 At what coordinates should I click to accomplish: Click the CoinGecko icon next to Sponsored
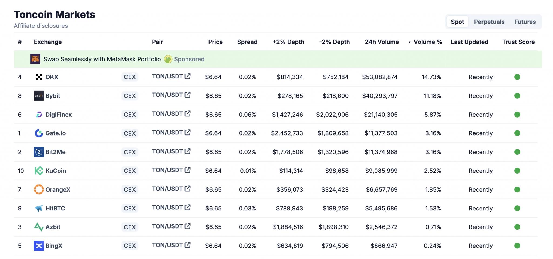(x=168, y=59)
